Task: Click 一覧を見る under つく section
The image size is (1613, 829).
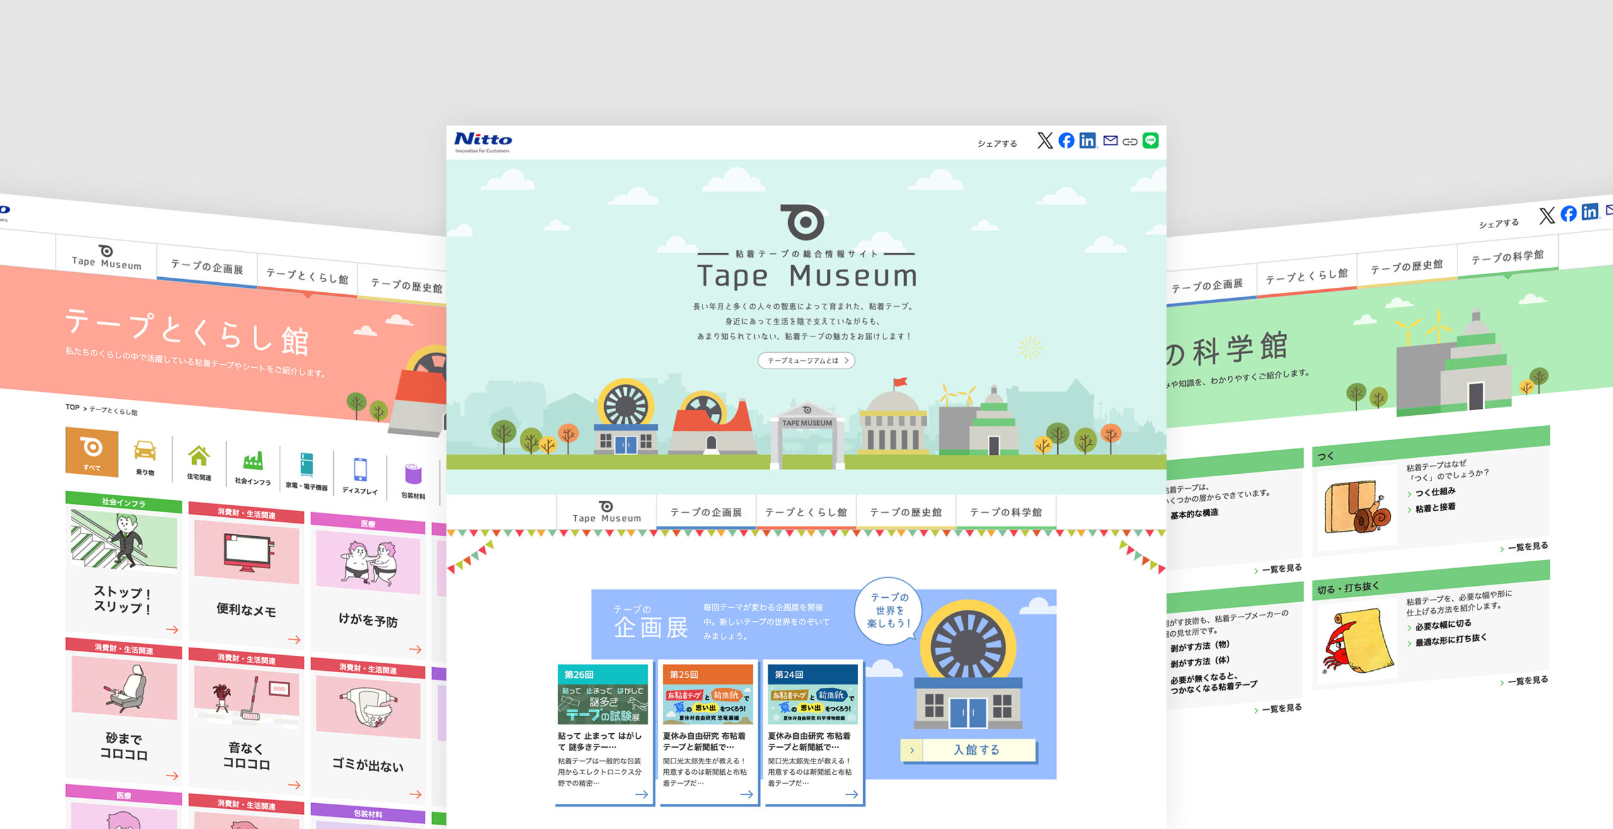Action: (x=1527, y=547)
